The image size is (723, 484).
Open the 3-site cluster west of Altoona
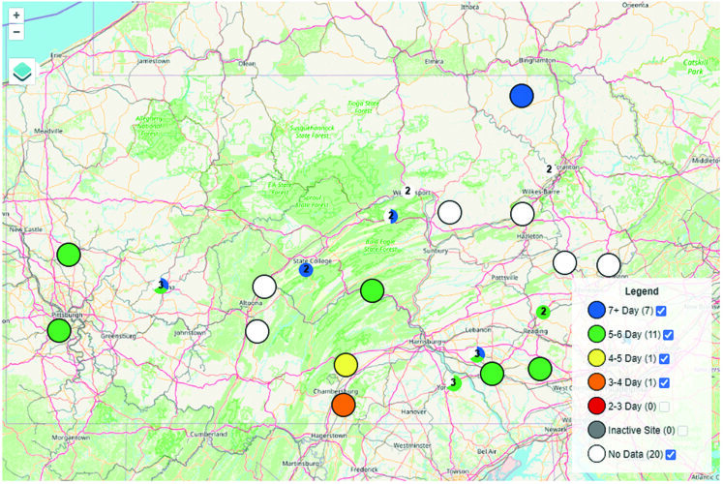[161, 286]
